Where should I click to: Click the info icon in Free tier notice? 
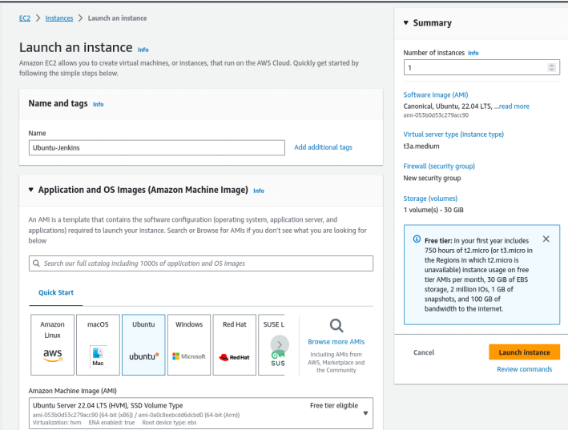[417, 239]
